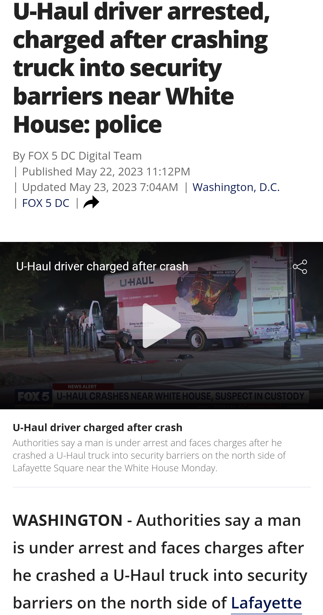This screenshot has height=615, width=323.
Task: Tap the red NEWS ALERT tag in the video
Action: click(x=82, y=387)
